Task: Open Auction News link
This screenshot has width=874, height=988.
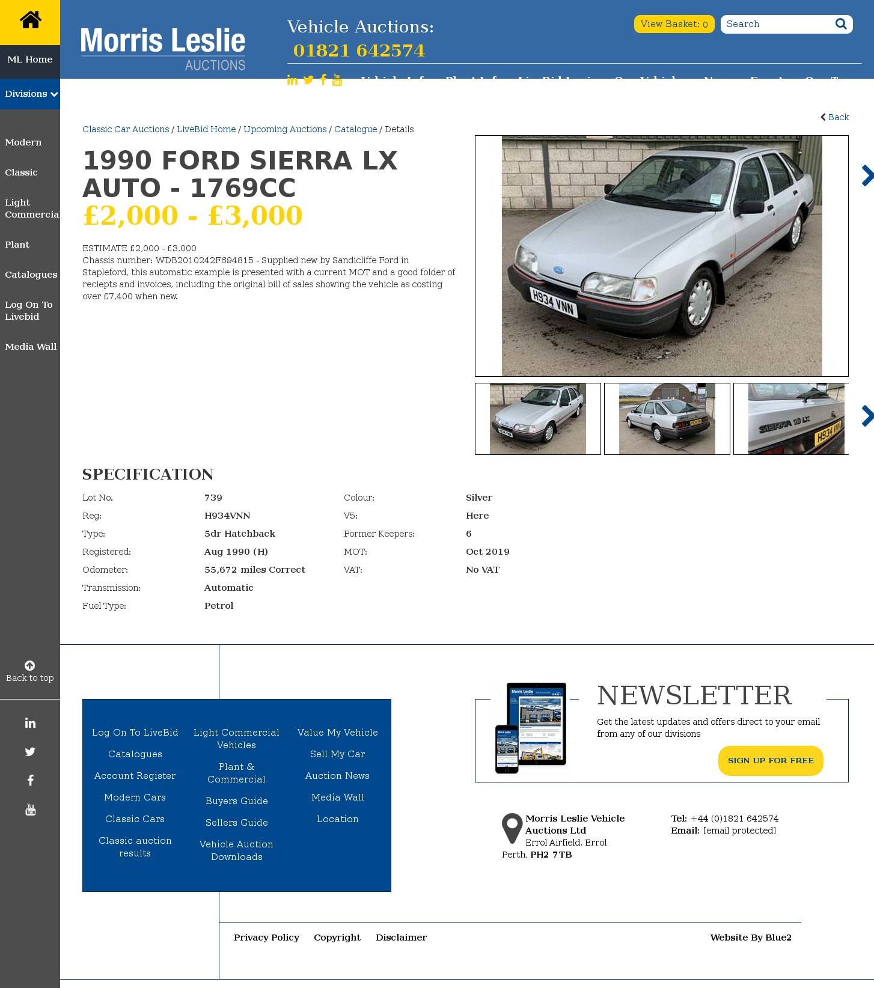Action: [338, 776]
